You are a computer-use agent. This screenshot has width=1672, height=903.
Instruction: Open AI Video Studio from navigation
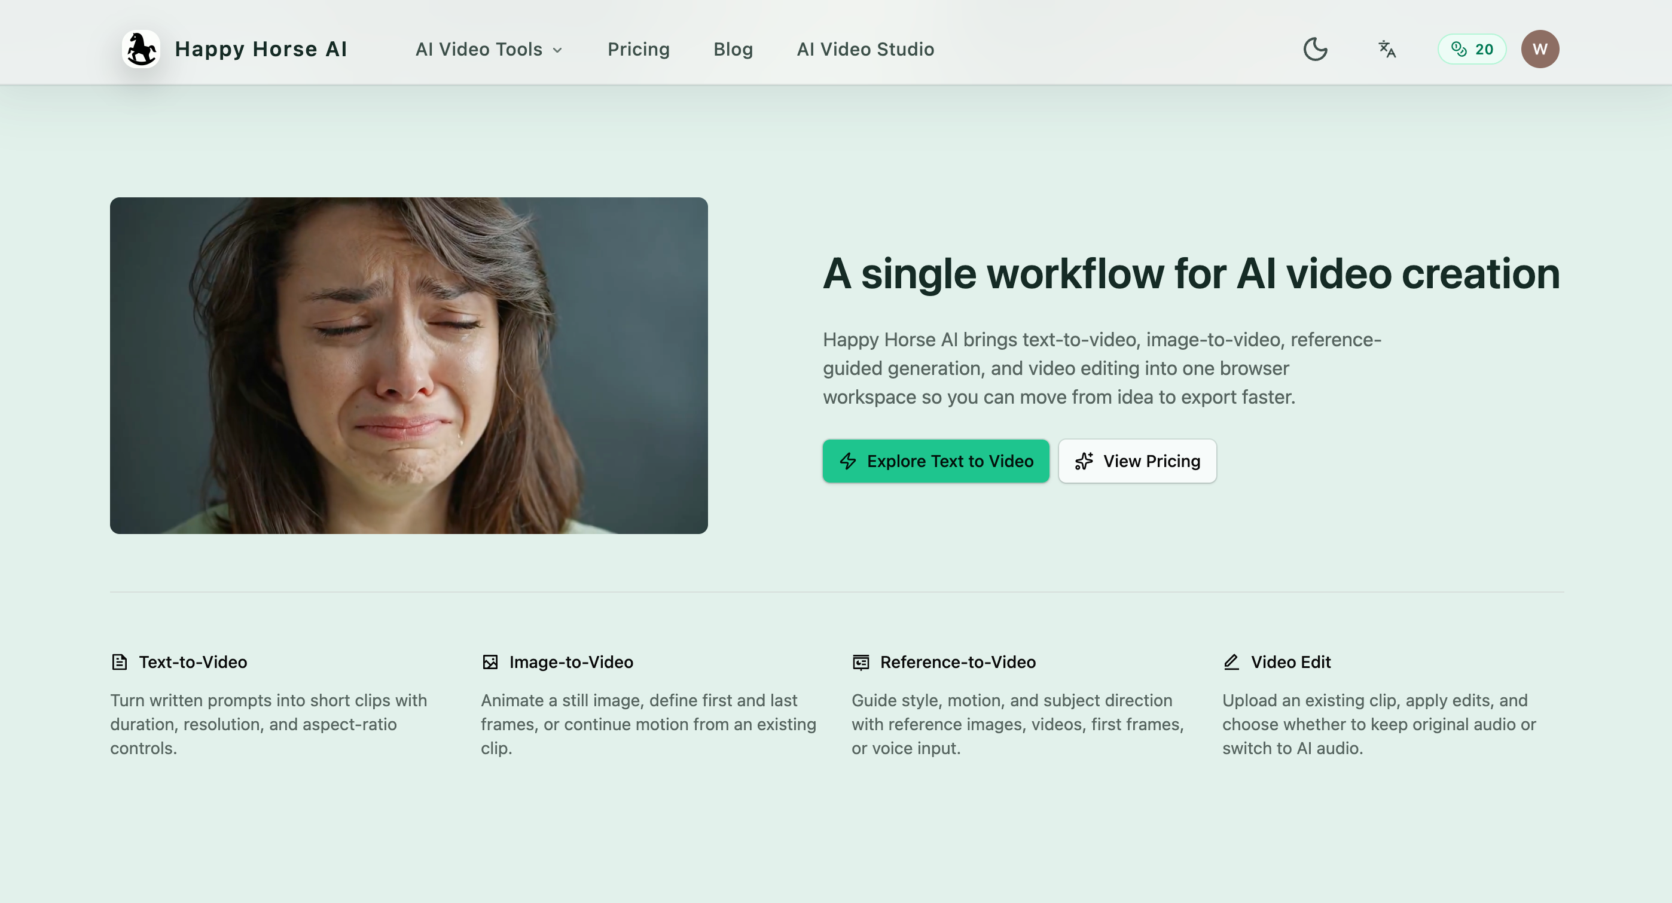tap(865, 50)
